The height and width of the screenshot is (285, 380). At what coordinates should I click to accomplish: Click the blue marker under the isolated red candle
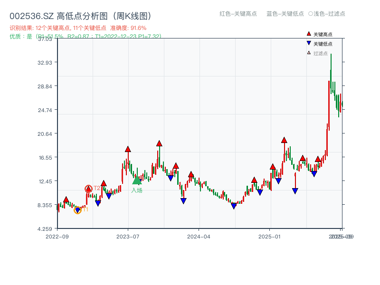tap(295, 191)
